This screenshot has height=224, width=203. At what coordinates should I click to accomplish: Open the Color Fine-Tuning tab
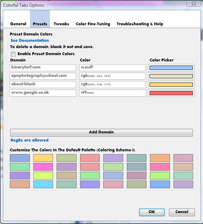[93, 24]
